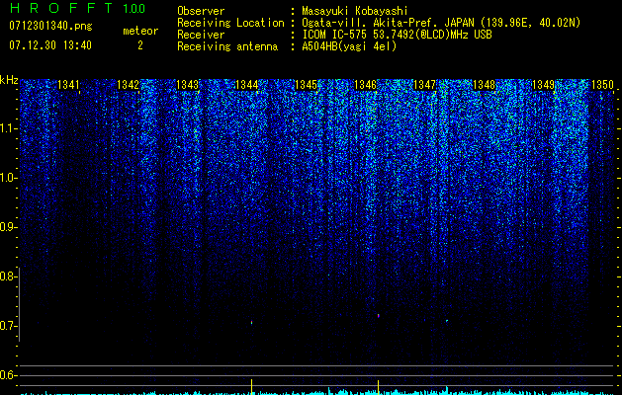This screenshot has height=395, width=622.
Task: Click the meteor echo dot below 1344
Action: tap(251, 323)
